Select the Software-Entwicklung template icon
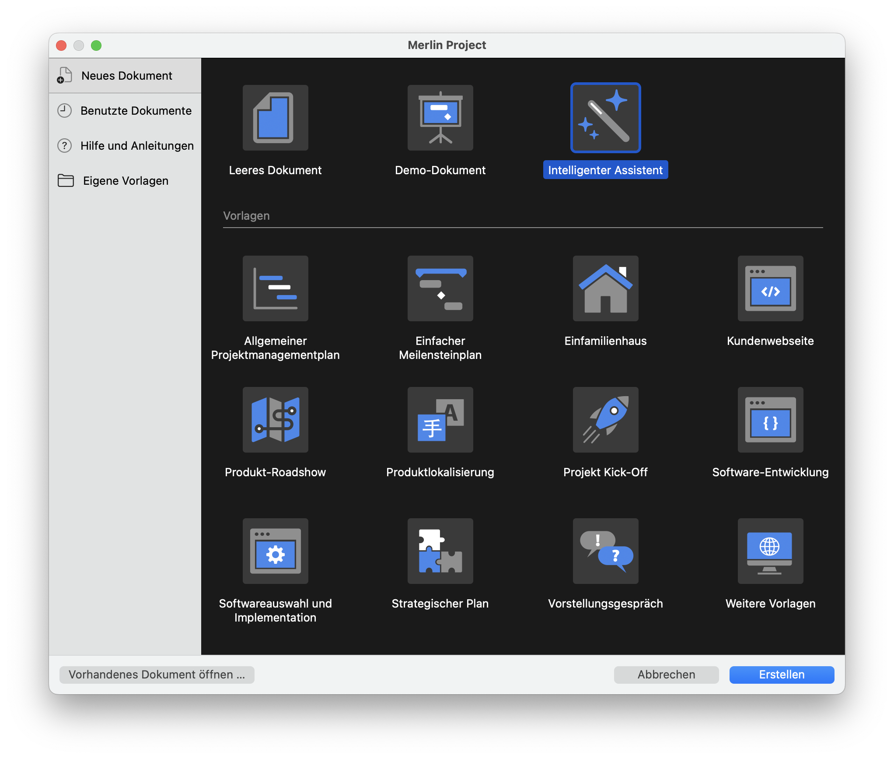Viewport: 894px width, 759px height. click(x=770, y=420)
